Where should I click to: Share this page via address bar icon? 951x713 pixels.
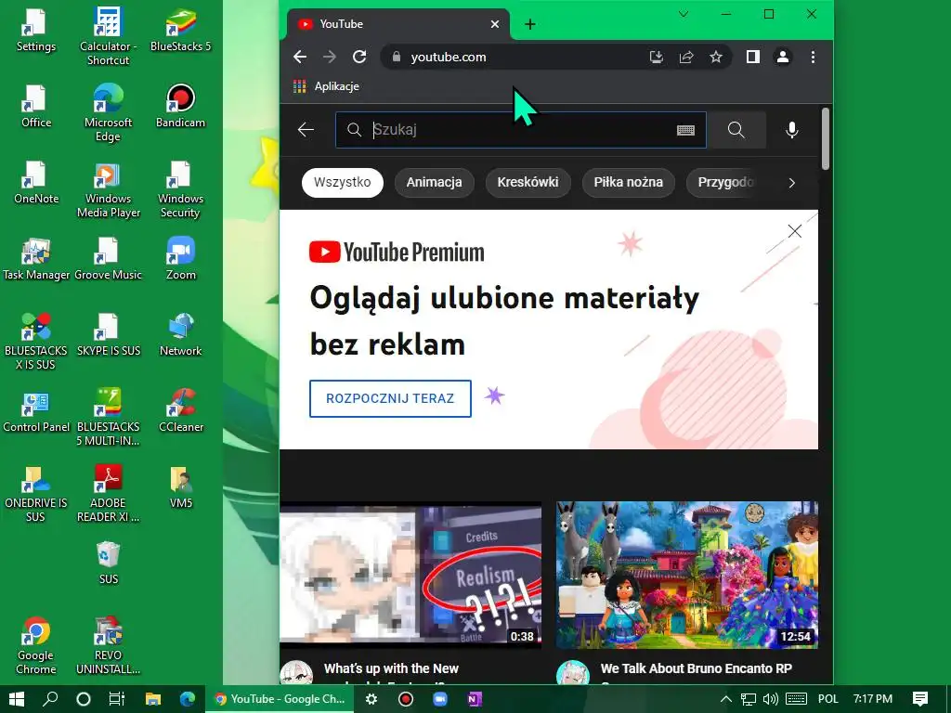pos(686,57)
